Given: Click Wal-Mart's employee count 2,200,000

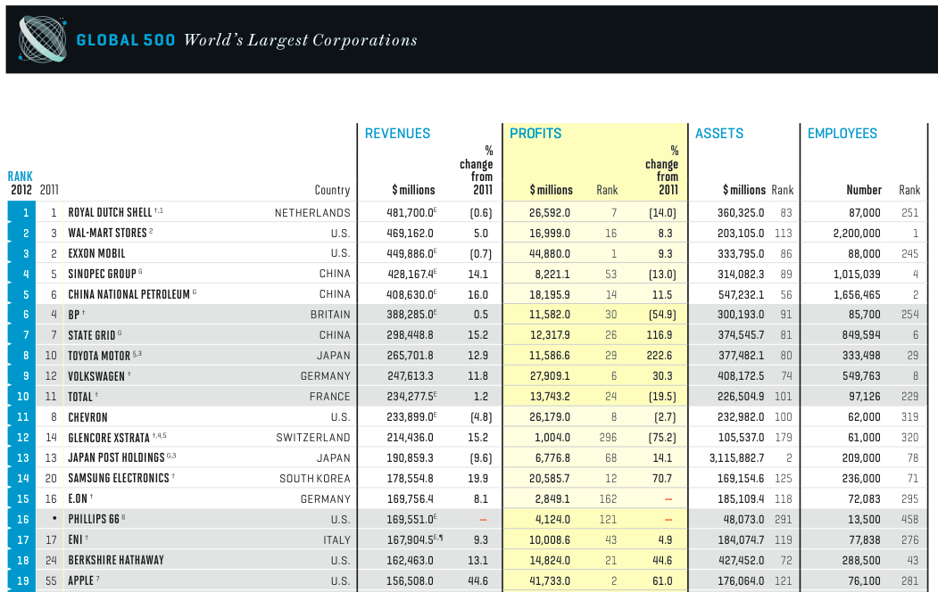Looking at the screenshot, I should click(857, 233).
